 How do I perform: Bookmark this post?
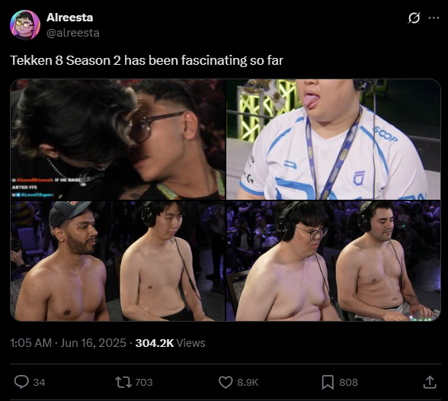[x=328, y=383]
